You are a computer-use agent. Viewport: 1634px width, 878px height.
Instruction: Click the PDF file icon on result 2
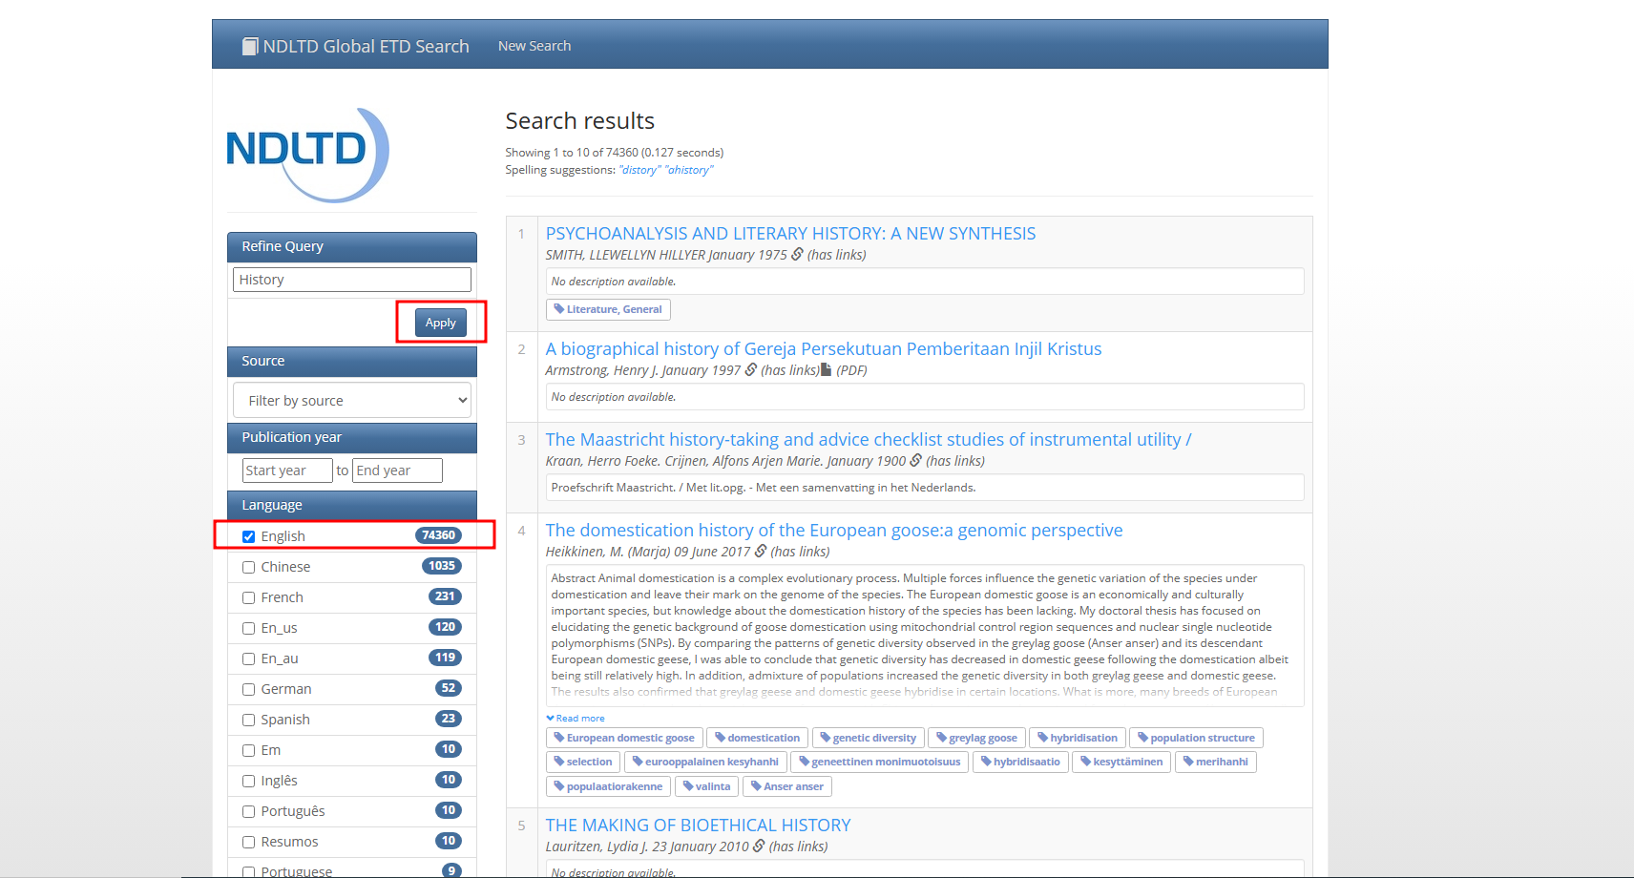(827, 370)
